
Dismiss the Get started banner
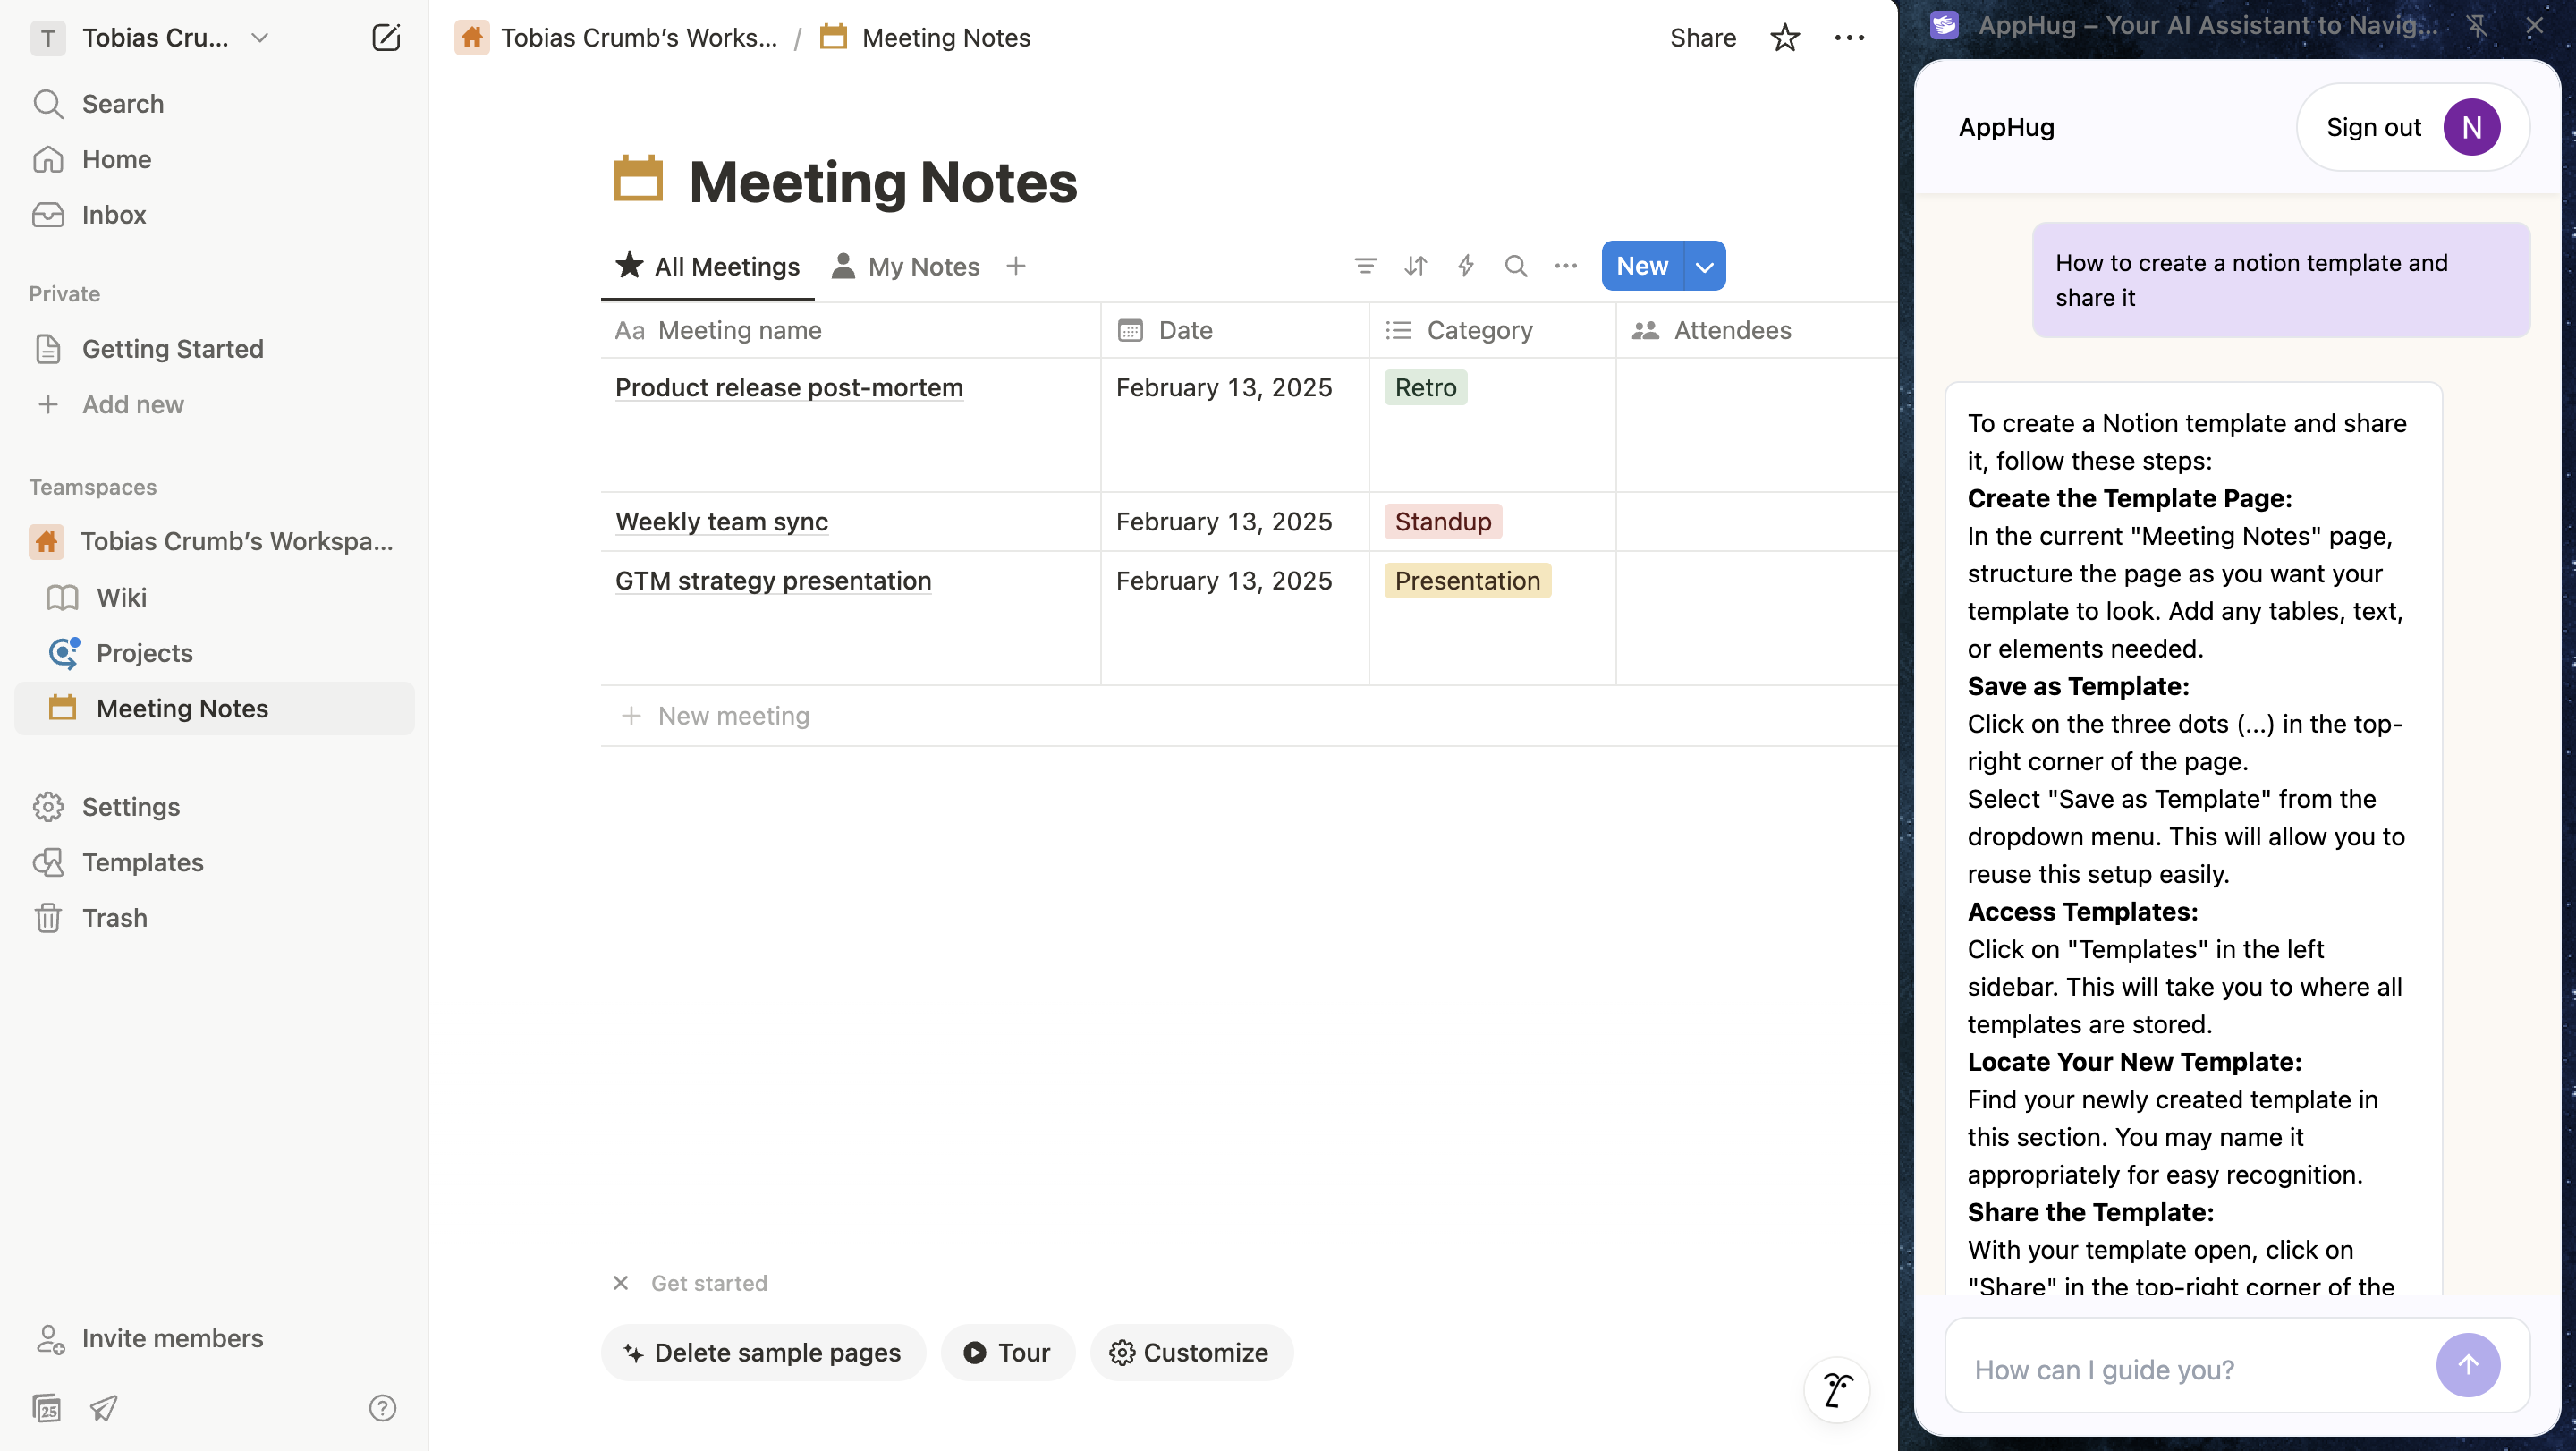click(621, 1283)
